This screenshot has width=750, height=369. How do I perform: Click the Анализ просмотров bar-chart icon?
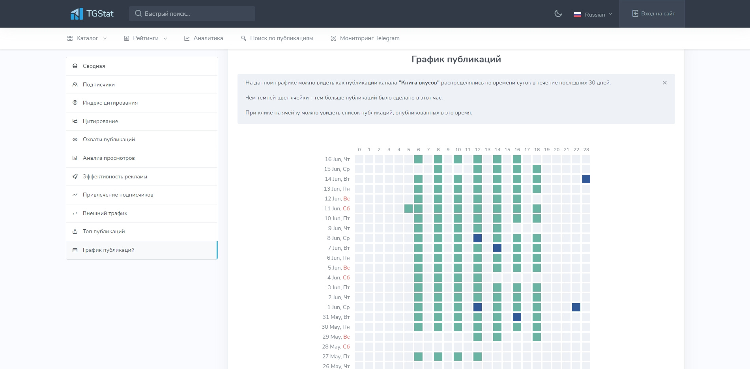pos(75,158)
